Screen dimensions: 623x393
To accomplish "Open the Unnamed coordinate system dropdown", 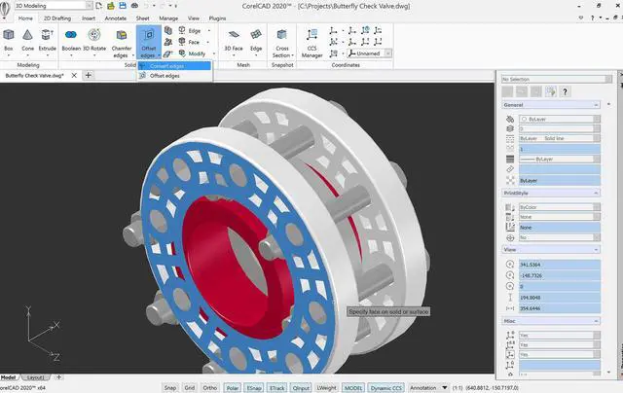I will [x=370, y=54].
